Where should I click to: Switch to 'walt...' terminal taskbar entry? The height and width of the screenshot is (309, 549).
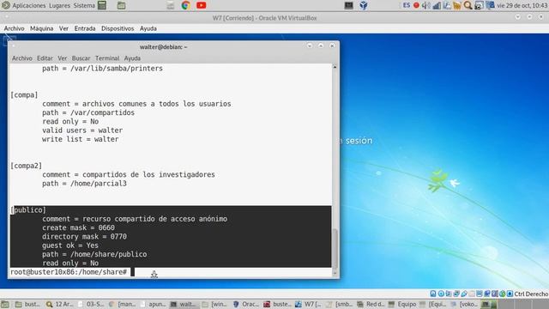[x=184, y=304]
